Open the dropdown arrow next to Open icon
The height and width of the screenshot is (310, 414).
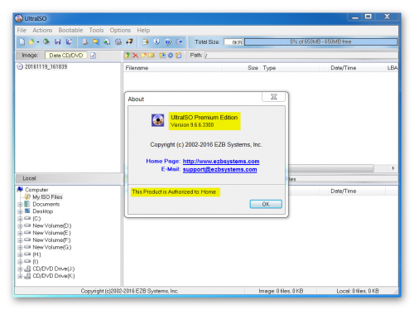(38, 42)
